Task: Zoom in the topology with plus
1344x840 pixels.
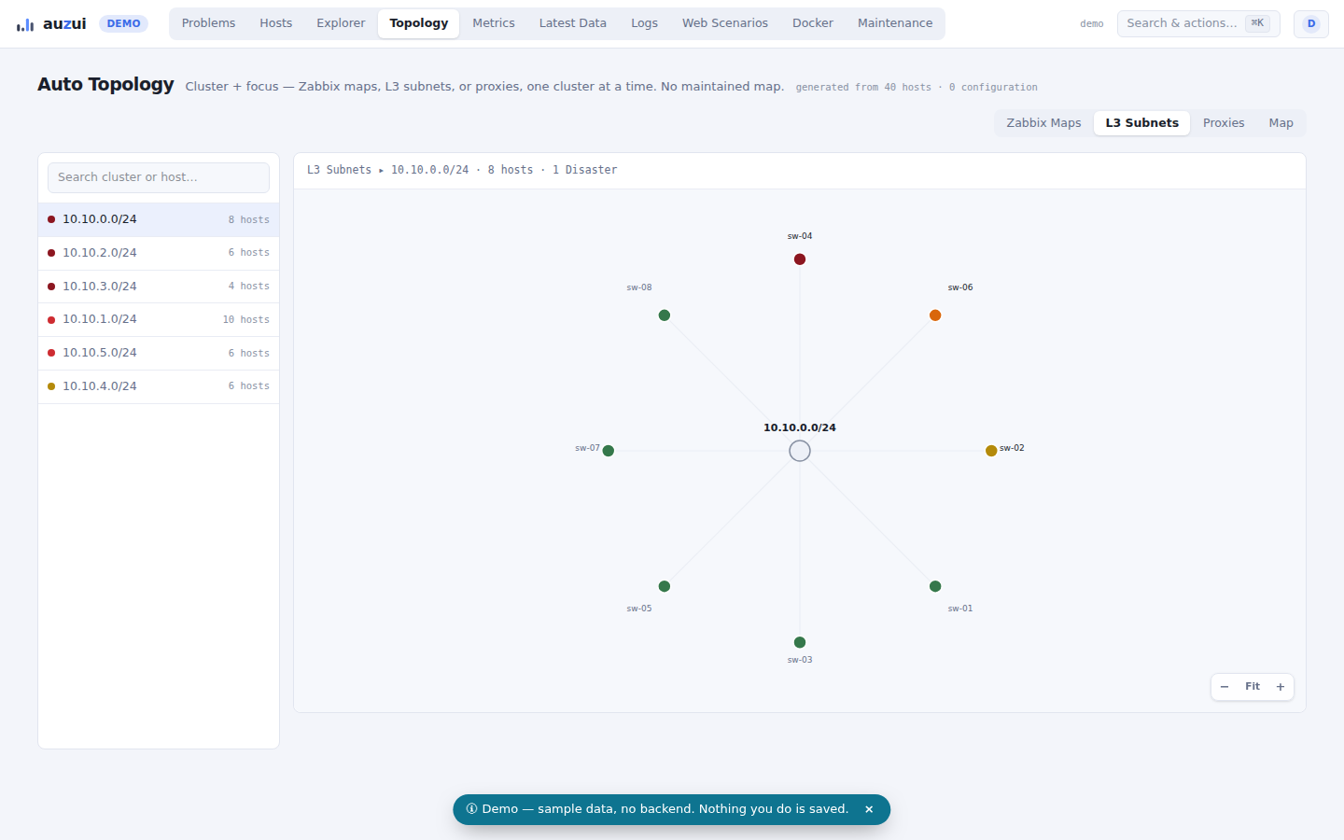Action: [x=1281, y=687]
